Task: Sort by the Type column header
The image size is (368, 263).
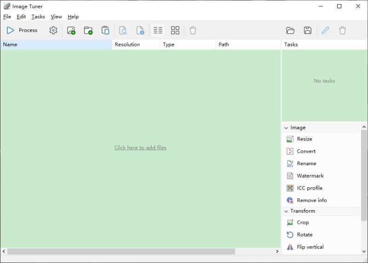Action: point(188,45)
